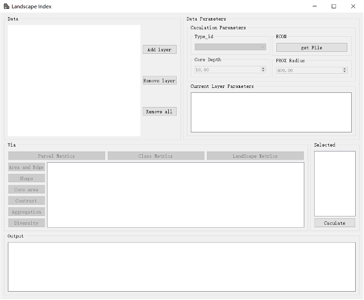The height and width of the screenshot is (300, 364).
Task: Decrease the PROX Radius value with down arrow
Action: [344, 72]
